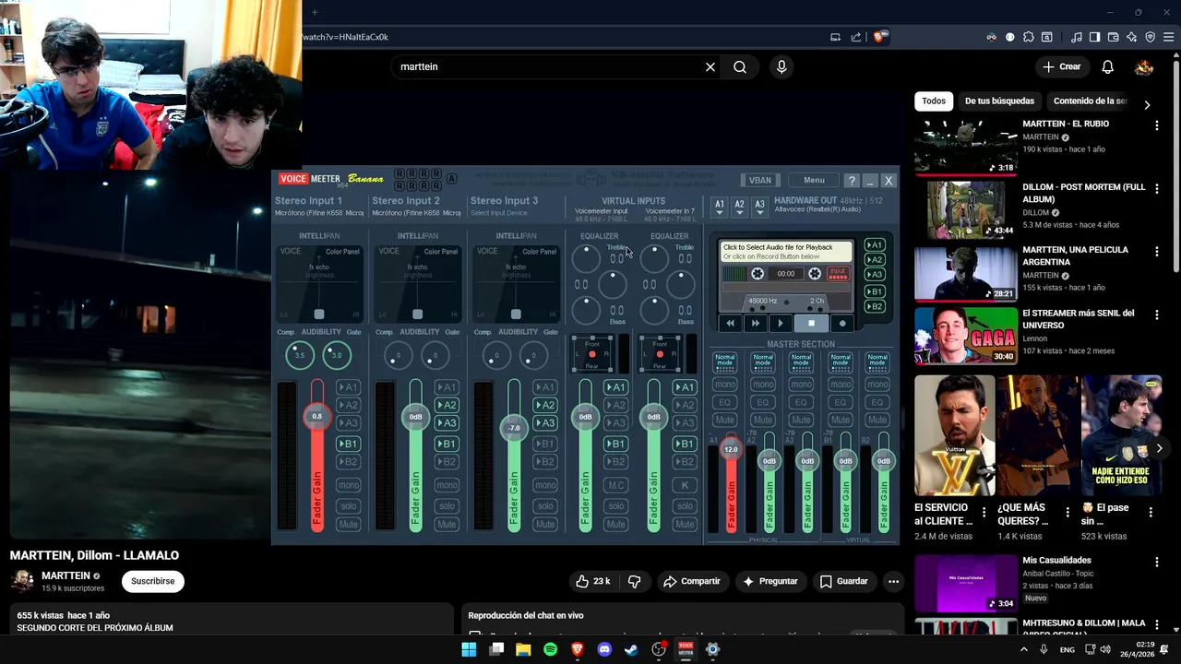Screen dimensions: 1181x664
Task: Click the Compartir button
Action: tap(691, 581)
